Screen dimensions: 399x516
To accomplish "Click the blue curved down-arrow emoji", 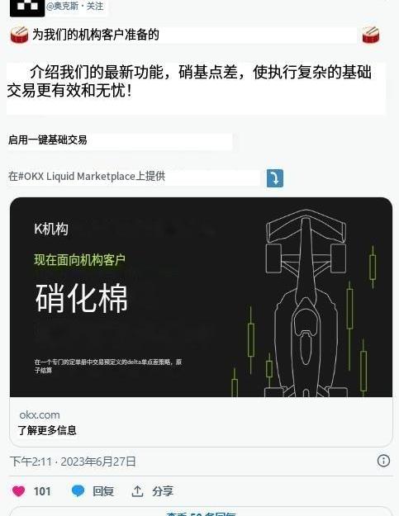I will tap(275, 178).
